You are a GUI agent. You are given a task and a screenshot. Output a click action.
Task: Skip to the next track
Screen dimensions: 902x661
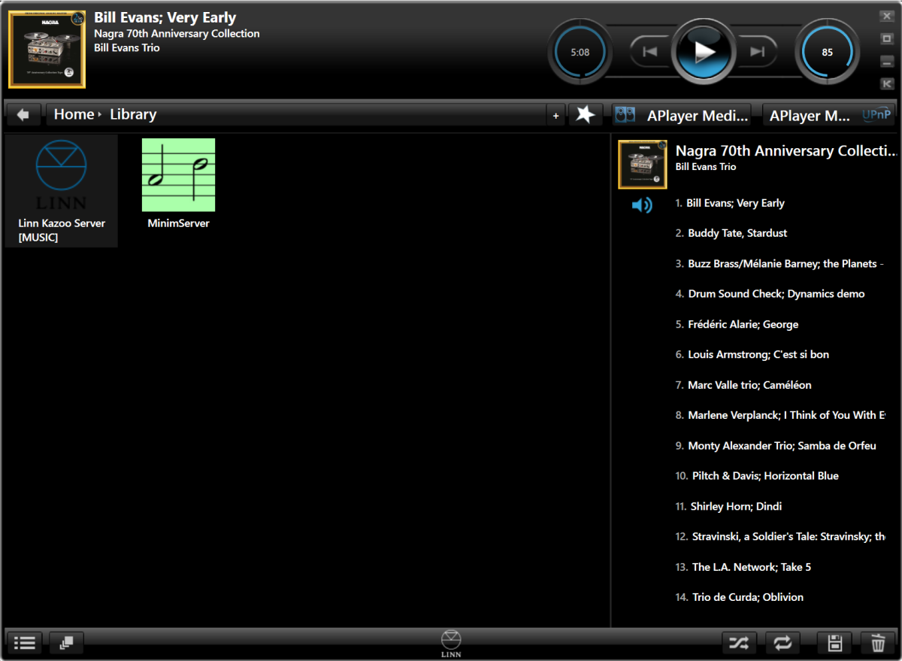pos(758,51)
